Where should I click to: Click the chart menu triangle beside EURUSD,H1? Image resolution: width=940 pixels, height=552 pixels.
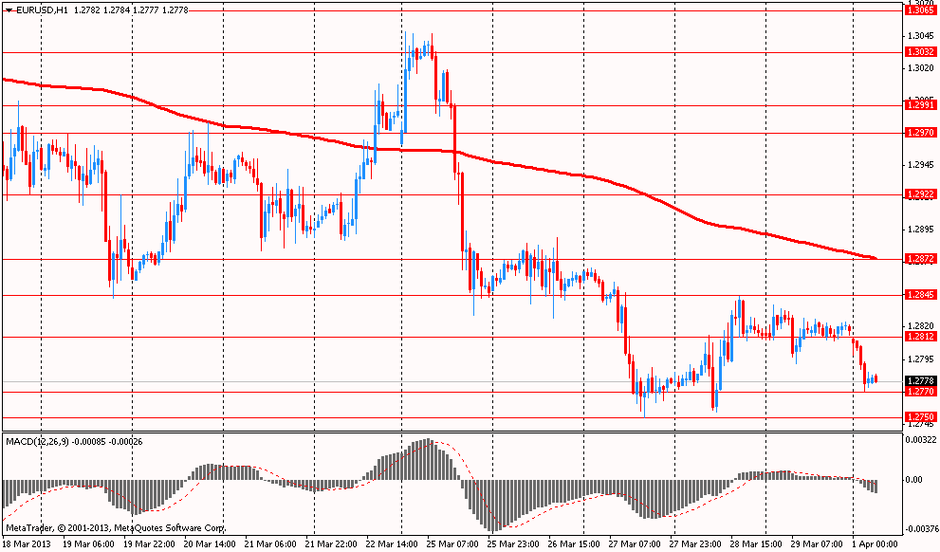9,10
